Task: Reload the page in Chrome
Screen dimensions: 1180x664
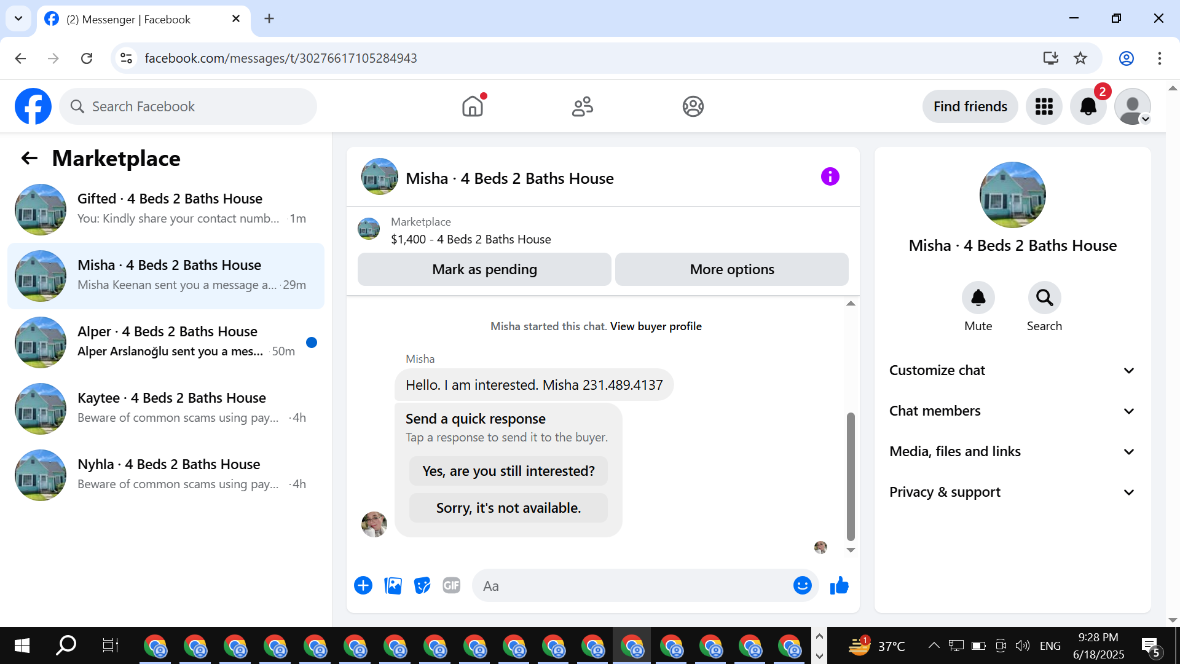Action: (87, 58)
